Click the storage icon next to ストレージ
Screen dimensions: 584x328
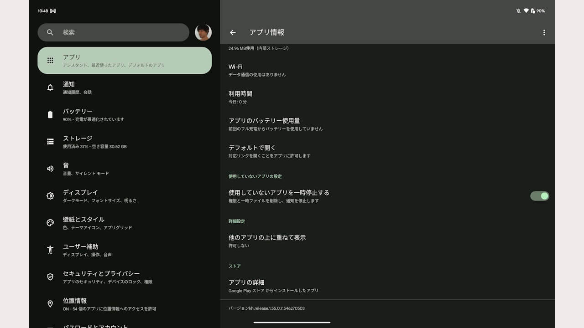coord(50,142)
